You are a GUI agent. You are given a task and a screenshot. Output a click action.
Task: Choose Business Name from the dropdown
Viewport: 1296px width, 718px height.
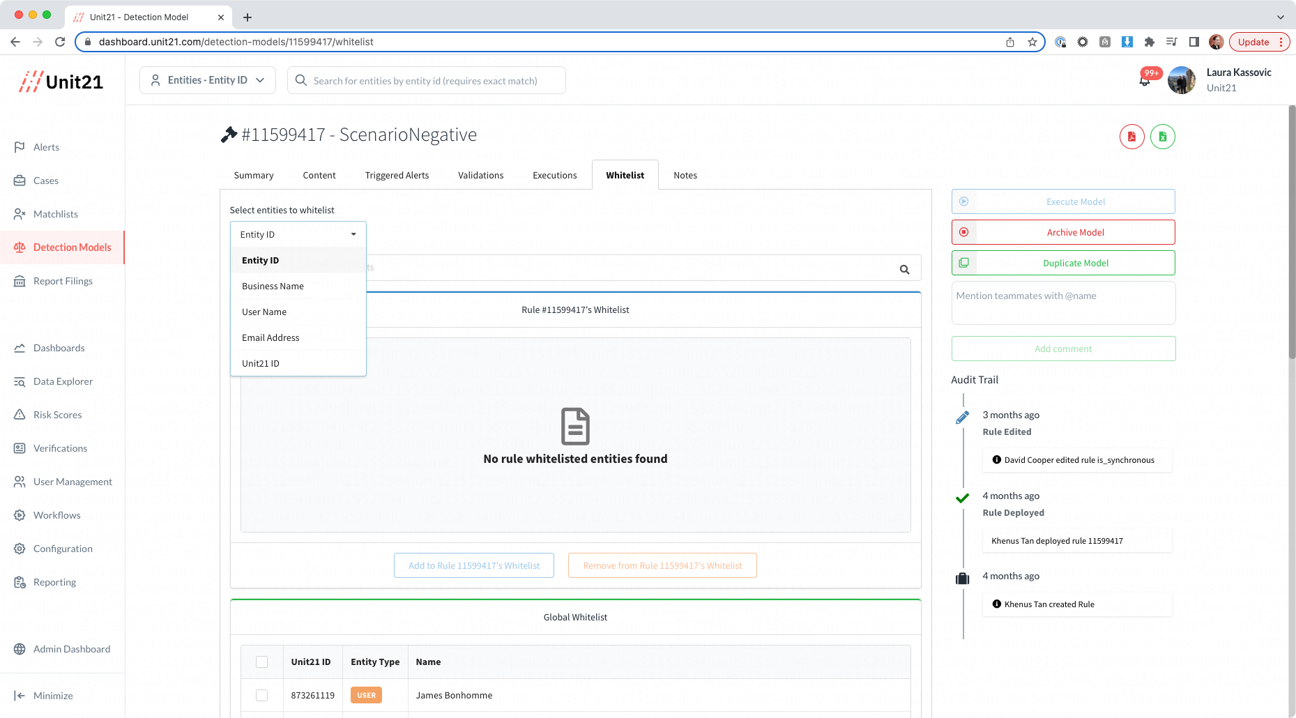coord(298,286)
